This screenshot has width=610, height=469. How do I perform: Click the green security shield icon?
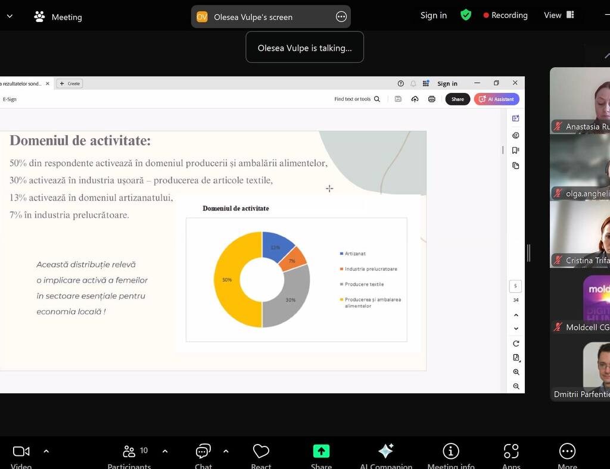click(x=466, y=15)
